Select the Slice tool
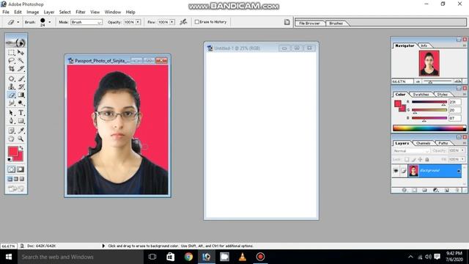This screenshot has height=264, width=469. tap(21, 69)
